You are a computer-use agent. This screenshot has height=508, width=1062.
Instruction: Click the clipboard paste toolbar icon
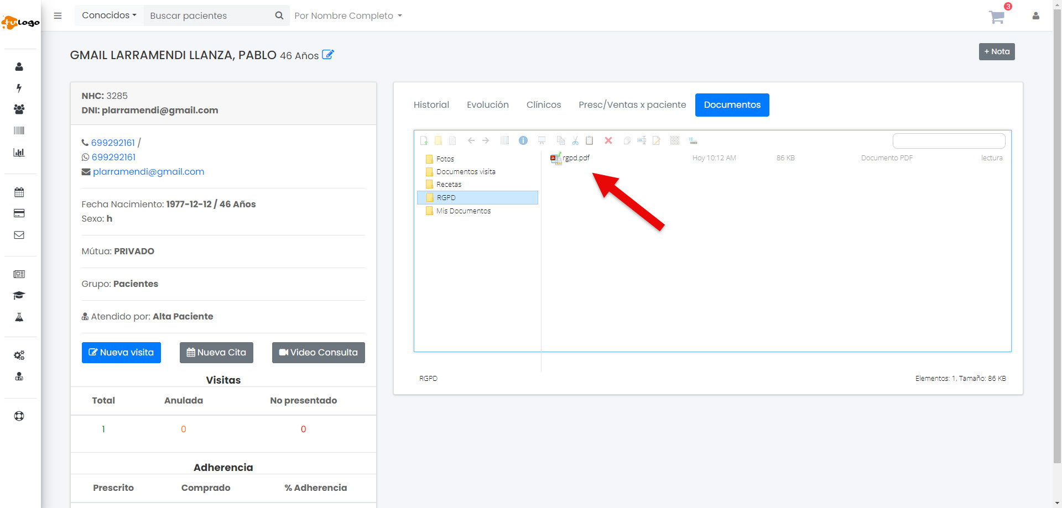click(x=590, y=140)
